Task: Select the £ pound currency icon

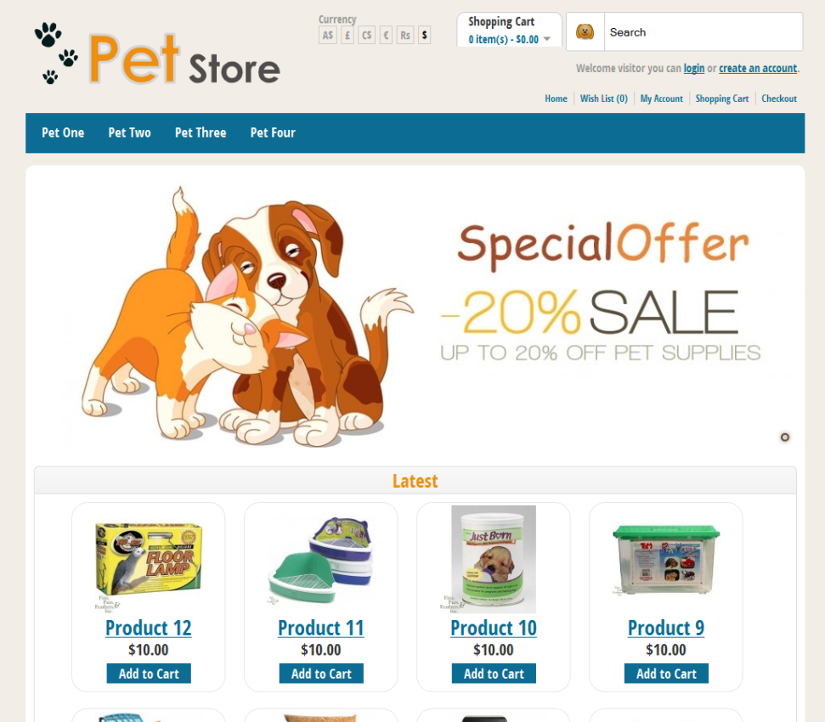Action: (348, 35)
